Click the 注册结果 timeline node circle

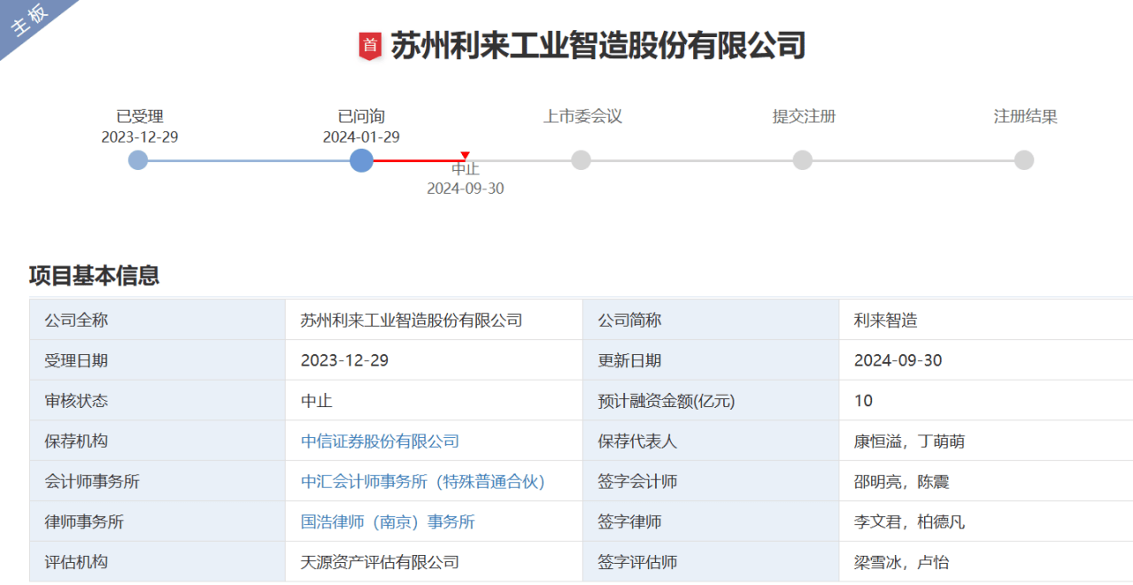click(1024, 160)
